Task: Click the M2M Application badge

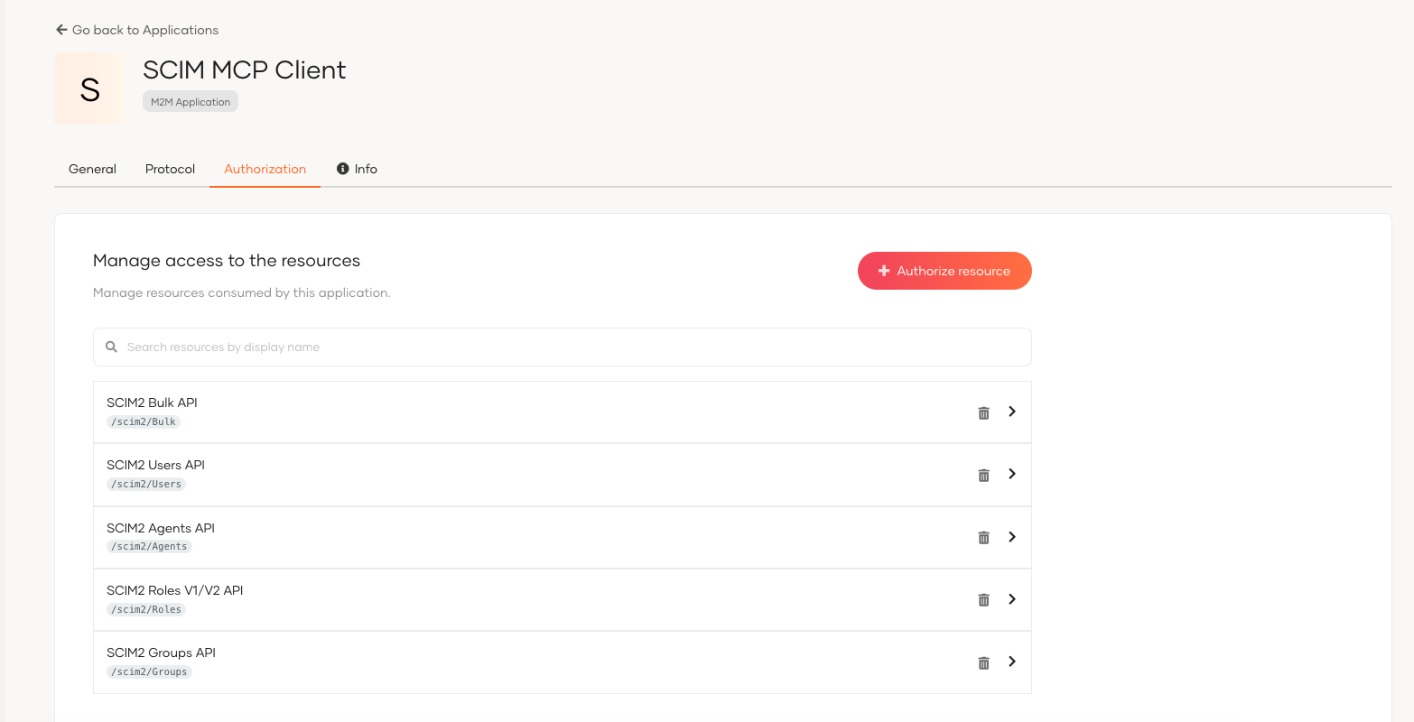Action: [191, 102]
